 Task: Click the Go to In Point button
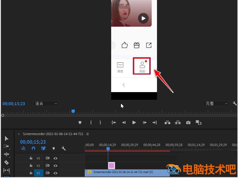(114, 122)
